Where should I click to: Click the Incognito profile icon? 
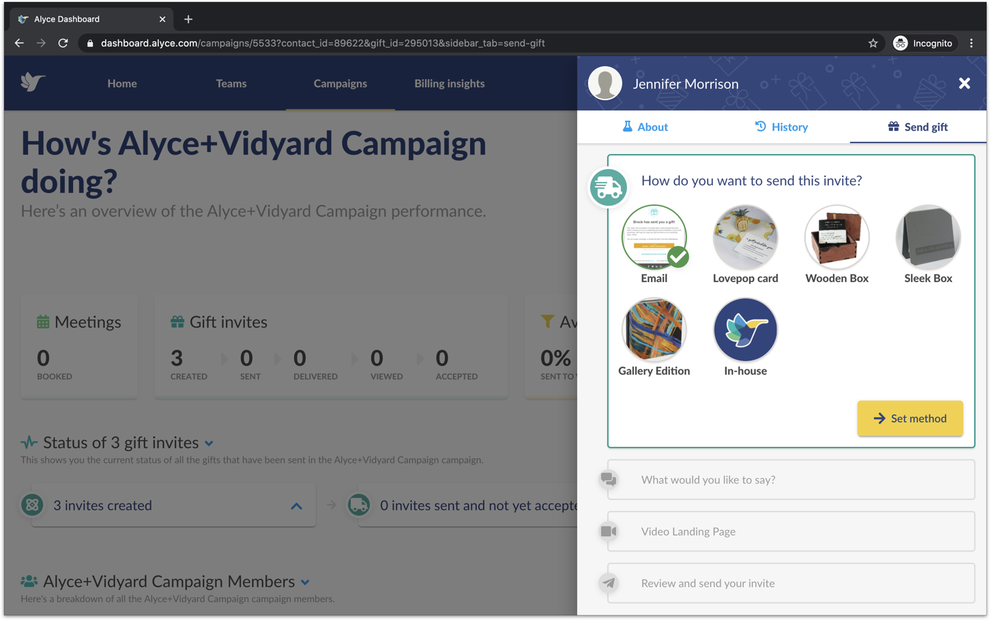(x=901, y=43)
